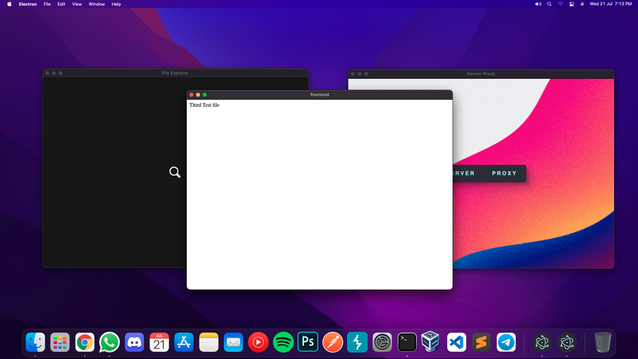638x359 pixels.
Task: Click the PROXY button
Action: point(504,174)
